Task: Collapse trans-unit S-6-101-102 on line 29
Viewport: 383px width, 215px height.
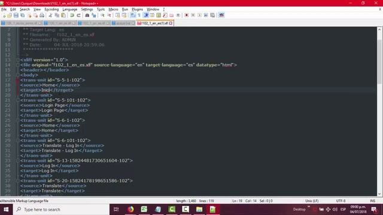Action: click(18, 140)
